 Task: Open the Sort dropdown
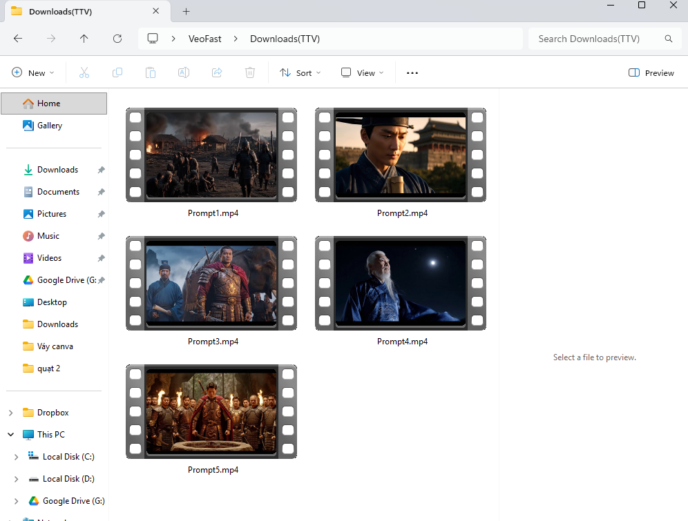300,72
